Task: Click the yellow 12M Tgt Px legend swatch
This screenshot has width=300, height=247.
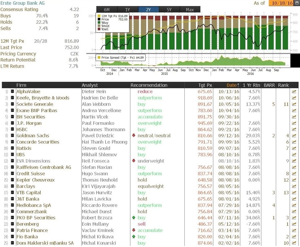Action: click(x=99, y=16)
